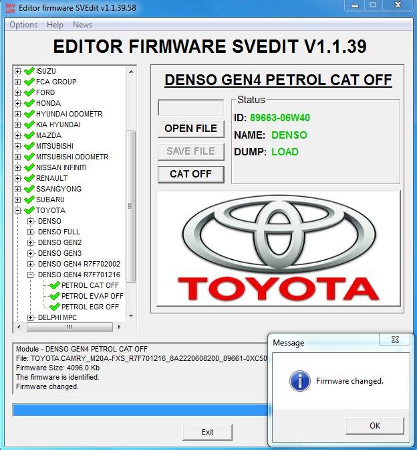417x450 pixels.
Task: Click the green checkmark beside HYUNDAI ODOMETR
Action: click(x=29, y=114)
